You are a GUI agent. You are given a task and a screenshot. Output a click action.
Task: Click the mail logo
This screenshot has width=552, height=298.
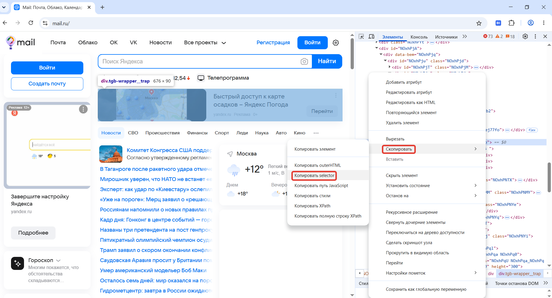(x=20, y=43)
